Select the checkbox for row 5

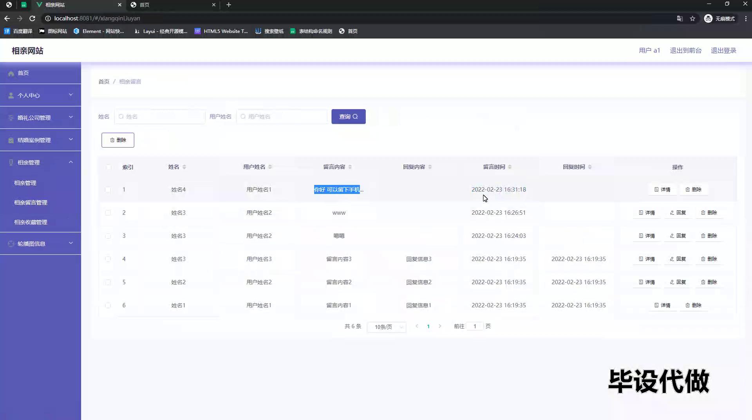click(x=108, y=282)
